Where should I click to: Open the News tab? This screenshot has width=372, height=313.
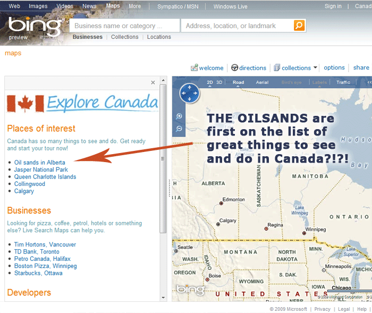89,6
